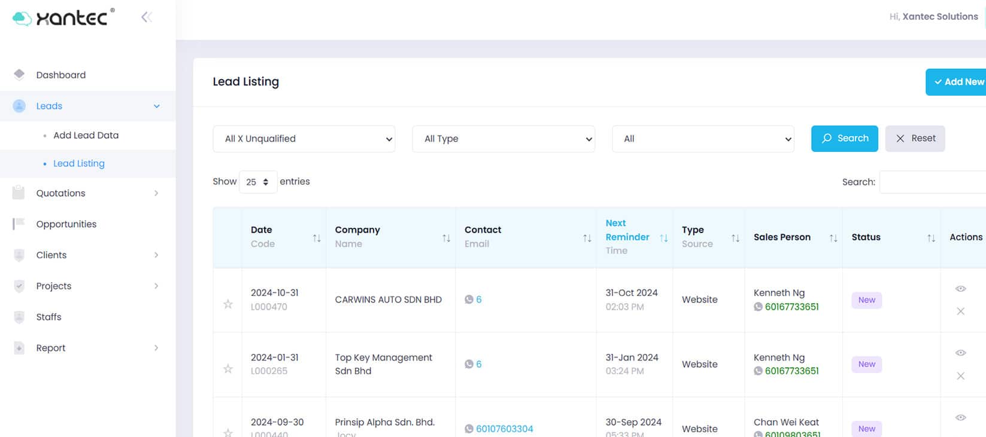
Task: Click reminder date 31-Jan 2024
Action: (x=632, y=357)
